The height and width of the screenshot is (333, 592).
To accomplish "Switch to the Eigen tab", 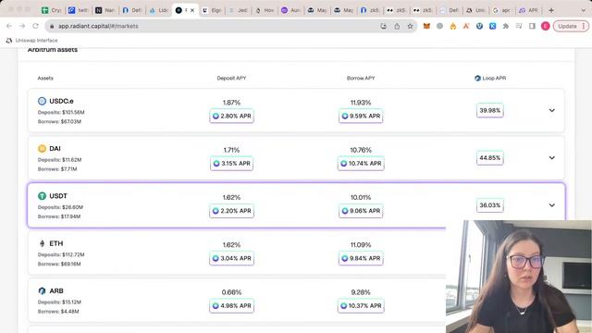I will (212, 10).
